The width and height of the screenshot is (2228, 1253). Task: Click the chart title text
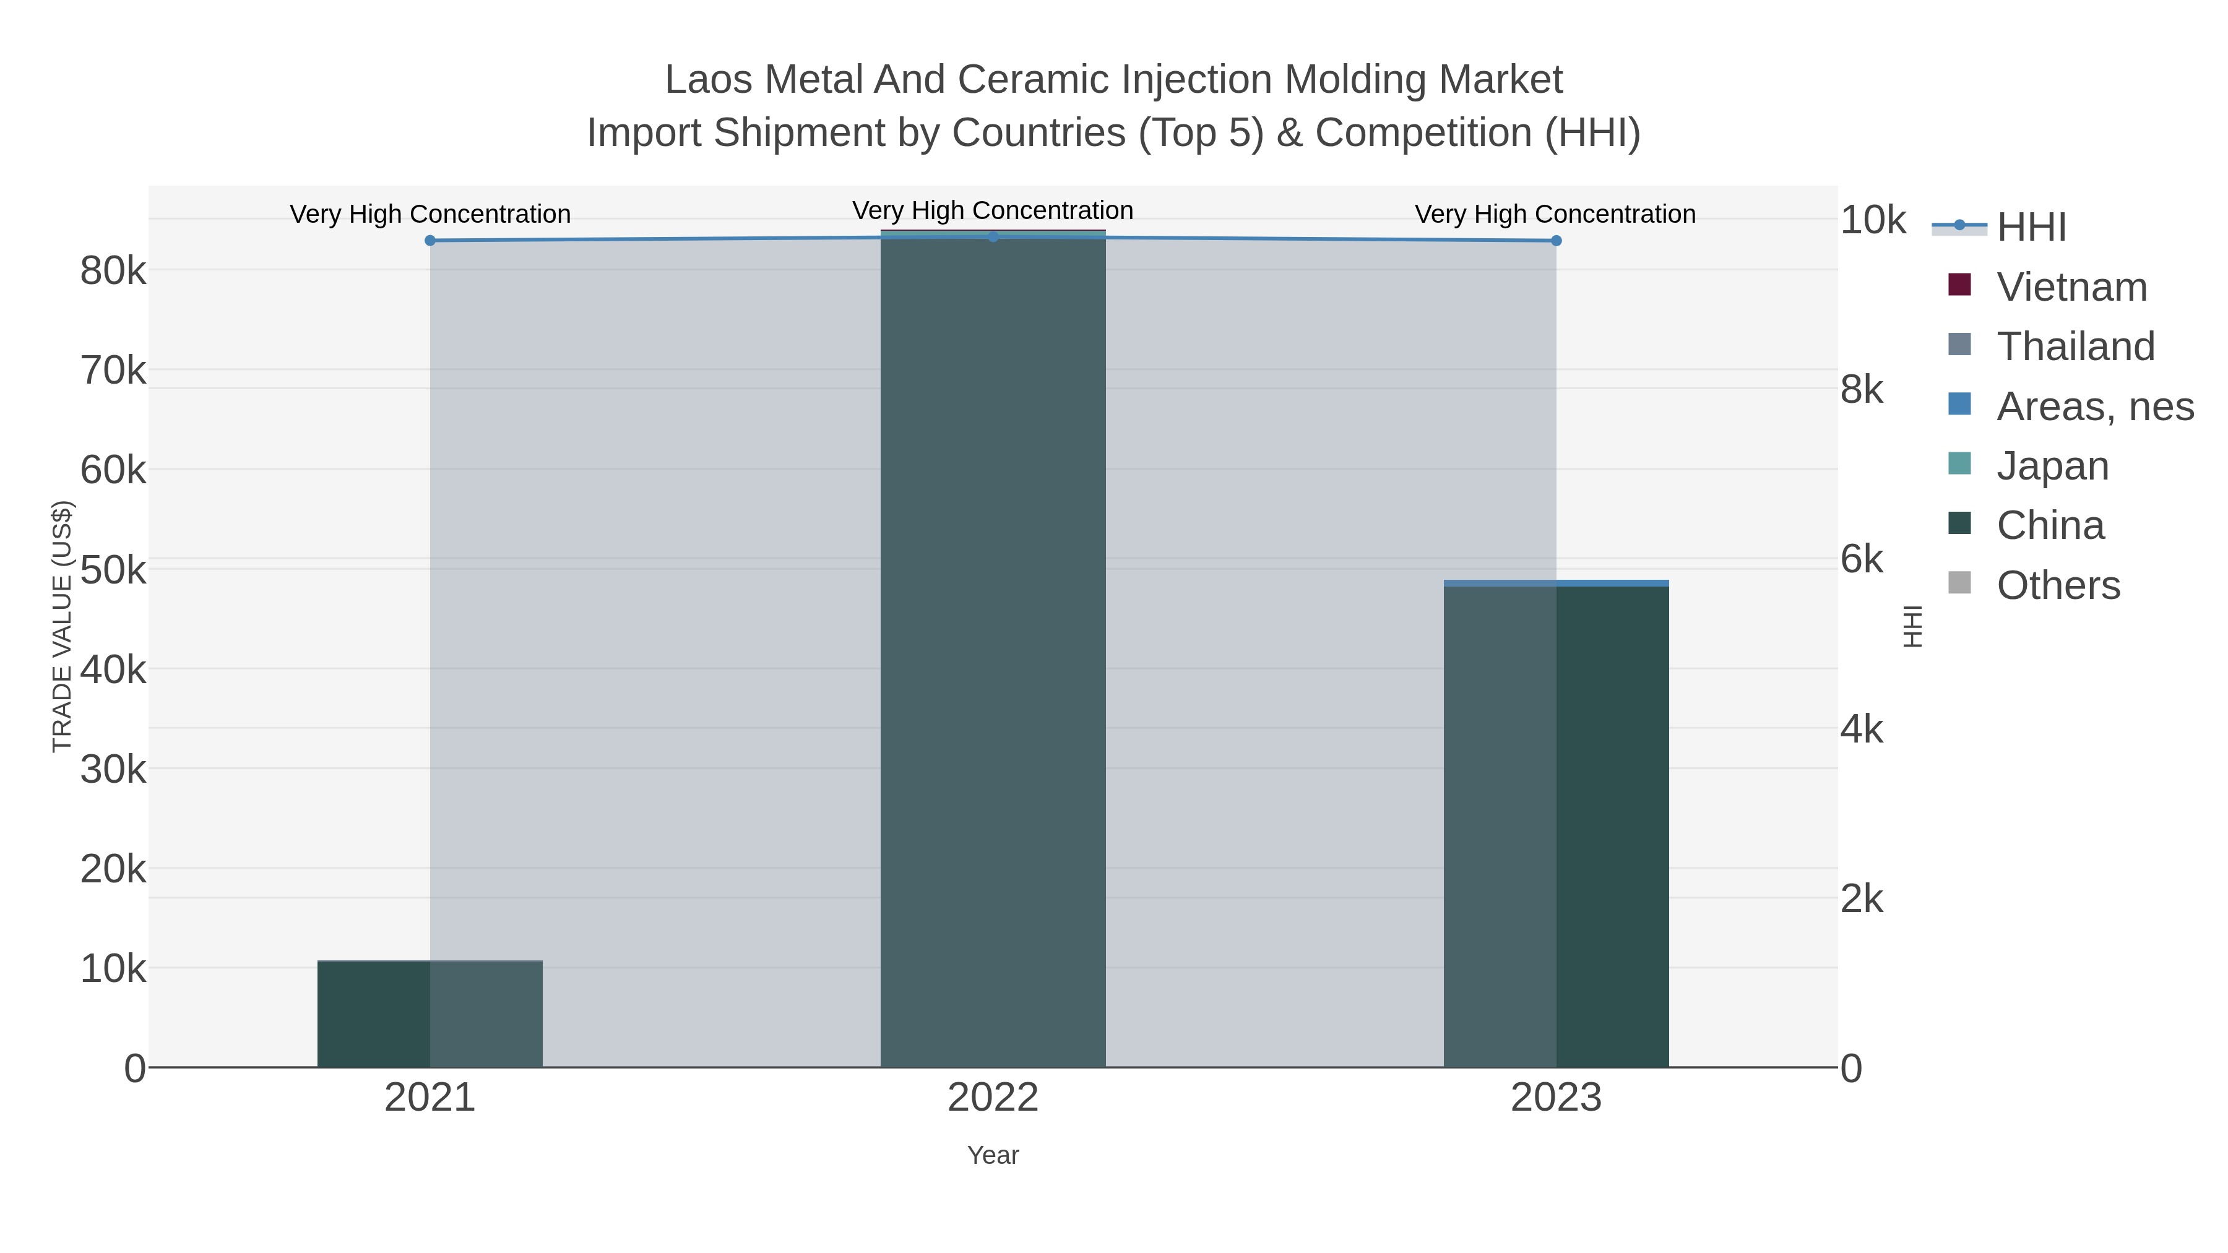click(1114, 106)
